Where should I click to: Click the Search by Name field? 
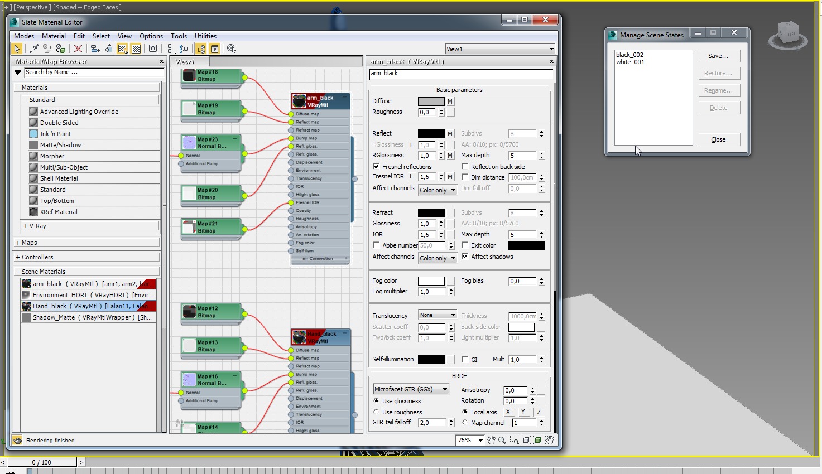coord(94,72)
